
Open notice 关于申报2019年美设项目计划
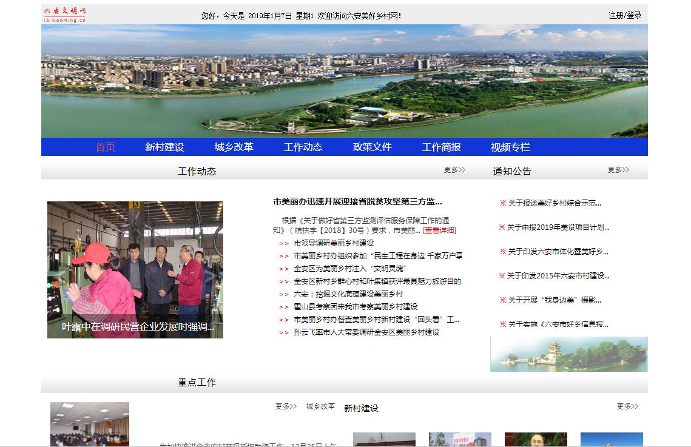558,227
